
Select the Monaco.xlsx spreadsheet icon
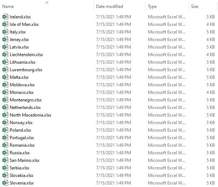coord(5,92)
